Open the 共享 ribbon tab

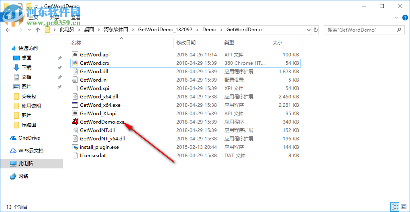(x=54, y=18)
